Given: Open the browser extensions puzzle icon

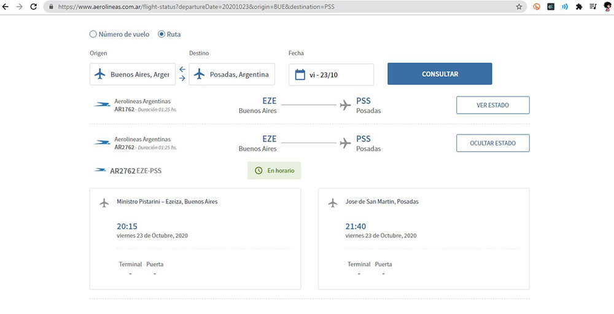Looking at the screenshot, I should point(578,7).
